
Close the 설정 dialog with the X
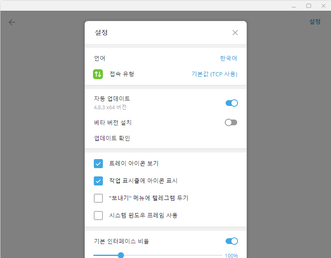[235, 33]
